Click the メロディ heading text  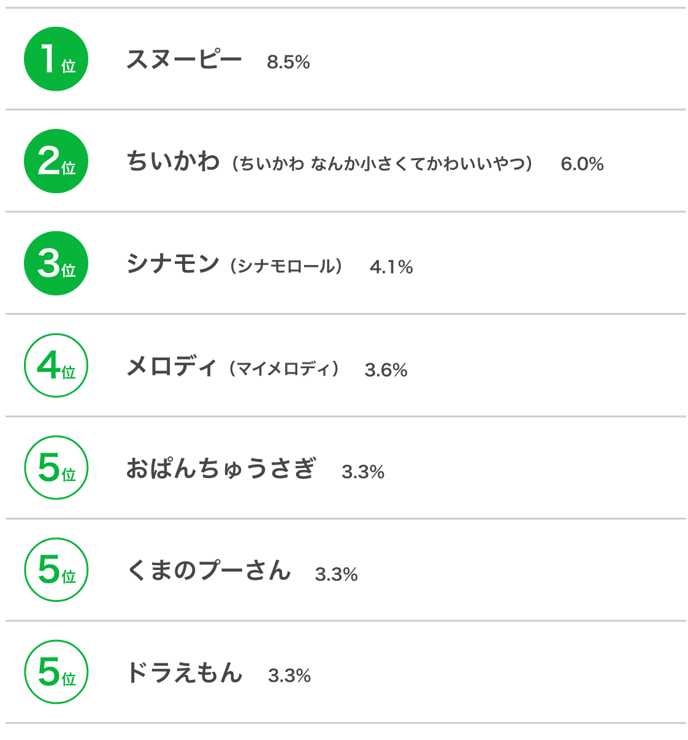172,367
